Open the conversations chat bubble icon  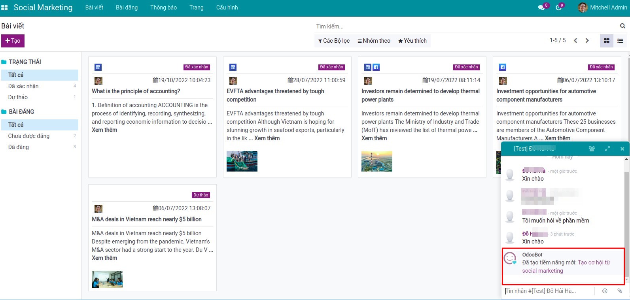541,8
